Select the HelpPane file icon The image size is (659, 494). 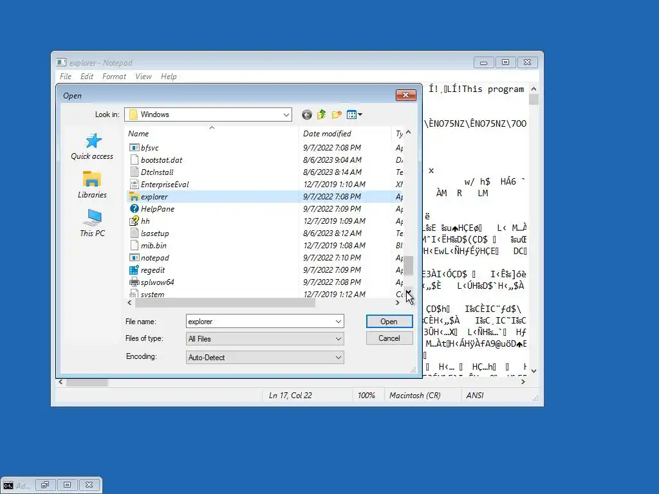[134, 209]
